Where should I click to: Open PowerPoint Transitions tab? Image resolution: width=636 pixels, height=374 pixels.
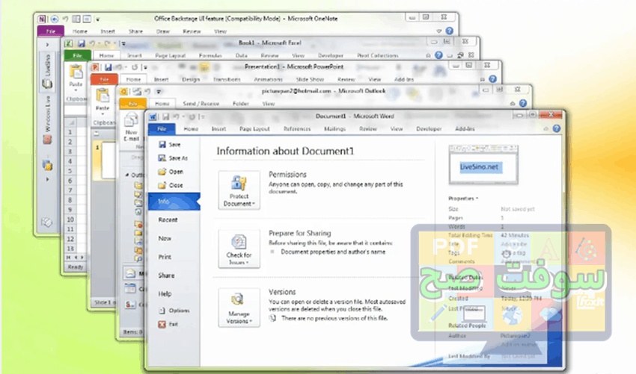tap(227, 79)
